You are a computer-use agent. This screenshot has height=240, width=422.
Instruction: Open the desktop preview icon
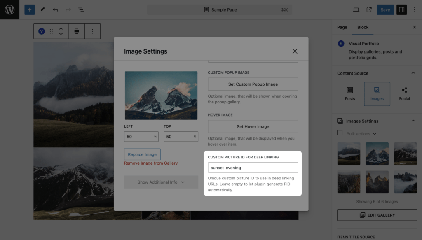coord(356,10)
